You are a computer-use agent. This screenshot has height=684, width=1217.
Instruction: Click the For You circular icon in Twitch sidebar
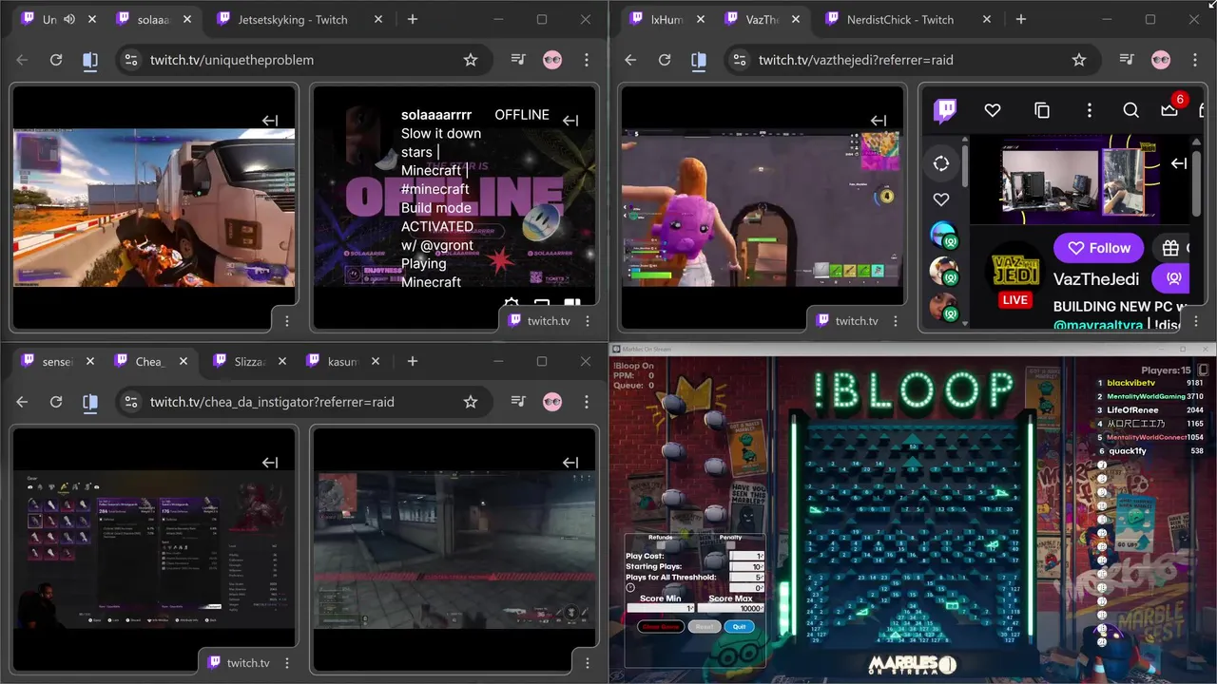941,163
